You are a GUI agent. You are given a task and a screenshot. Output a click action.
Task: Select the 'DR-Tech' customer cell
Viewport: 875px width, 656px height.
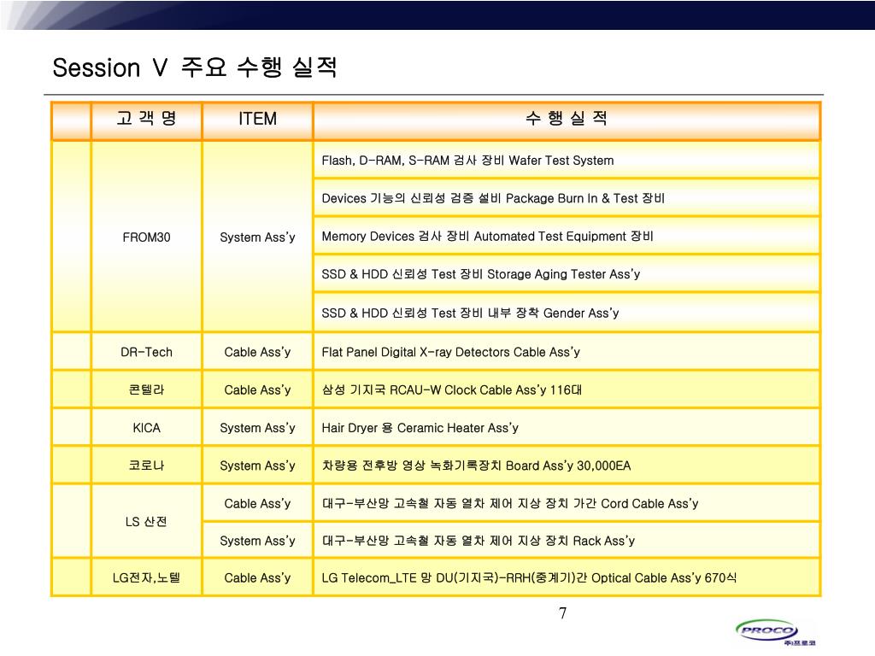pos(147,352)
